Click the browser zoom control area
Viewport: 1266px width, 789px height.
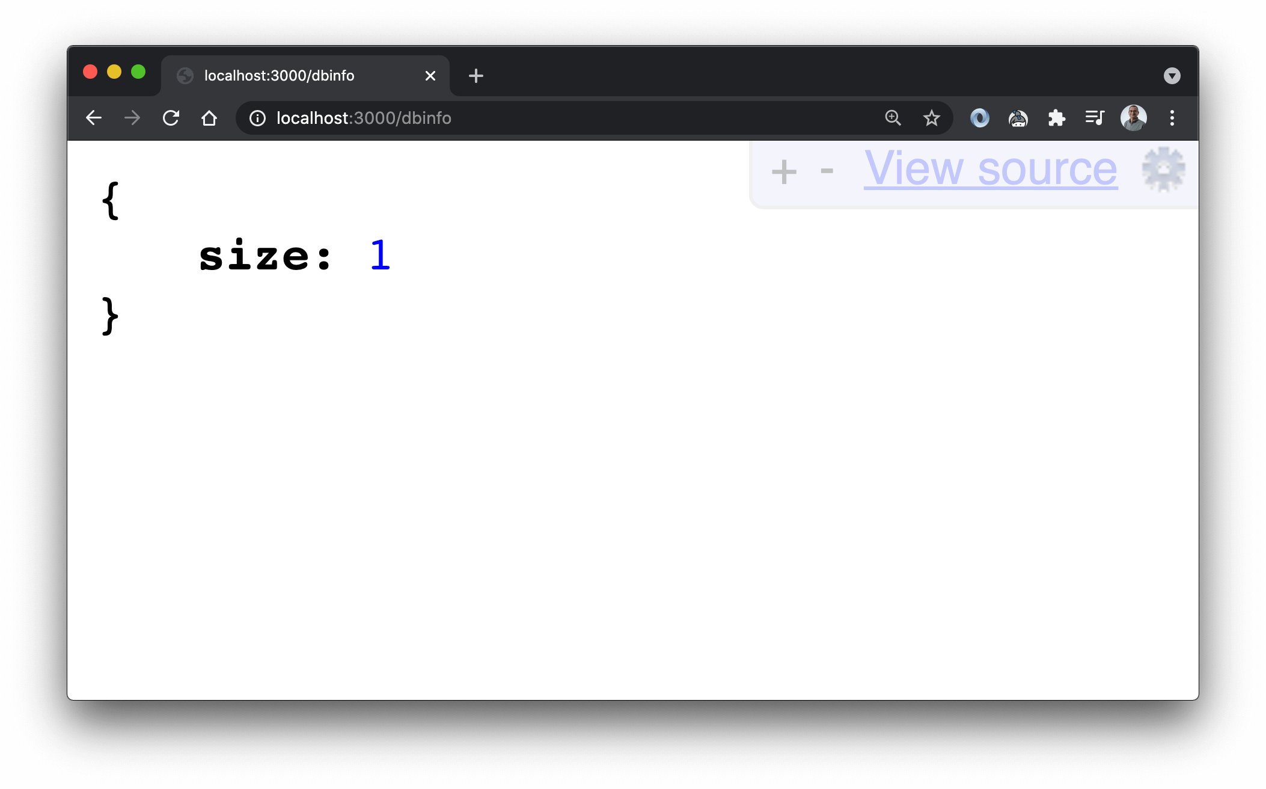click(894, 116)
